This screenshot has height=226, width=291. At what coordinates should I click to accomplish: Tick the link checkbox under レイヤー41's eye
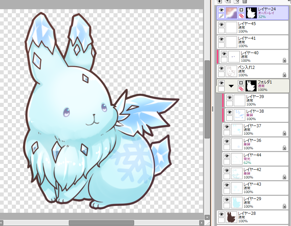[x=221, y=45]
